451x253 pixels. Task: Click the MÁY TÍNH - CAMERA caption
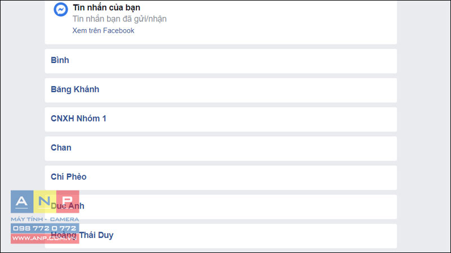(x=45, y=219)
